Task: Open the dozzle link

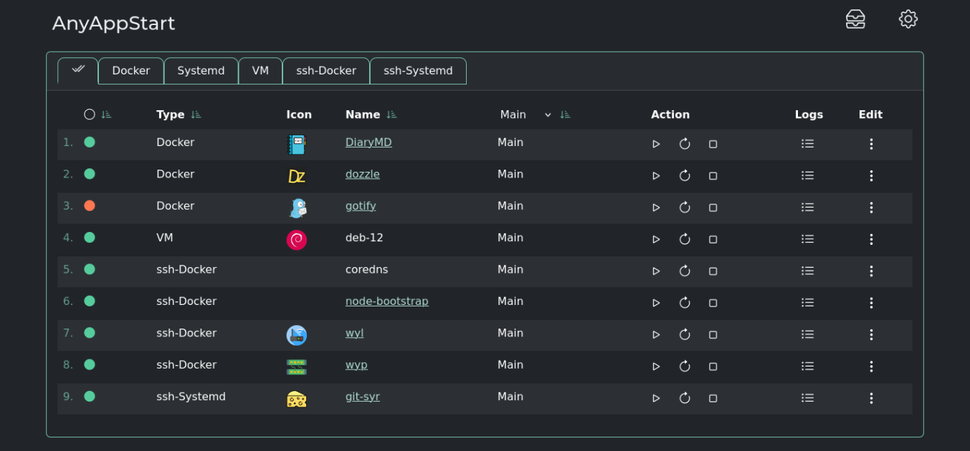Action: pyautogui.click(x=363, y=174)
